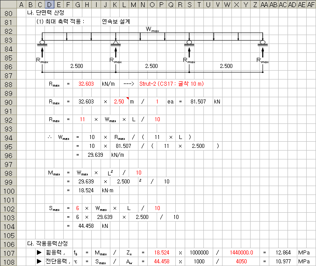Viewport: 316px width, 266px height.
Task: Select the 81.507 result cell in row 90
Action: click(x=199, y=102)
